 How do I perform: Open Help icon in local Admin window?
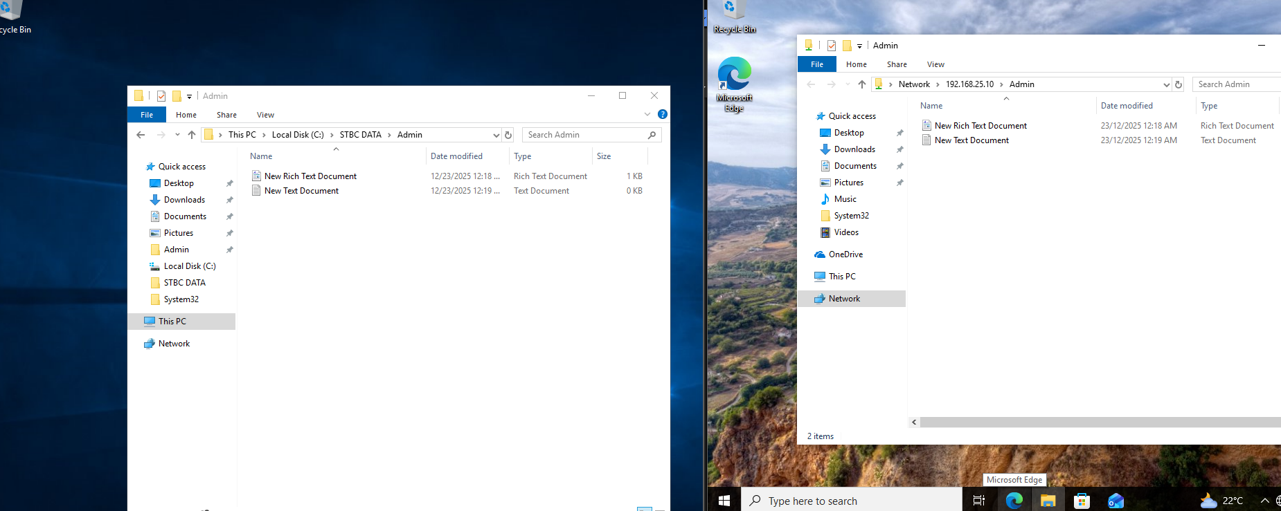click(x=663, y=114)
